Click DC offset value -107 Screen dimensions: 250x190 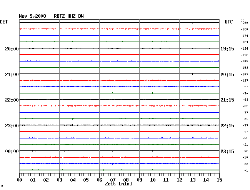[x=244, y=75]
